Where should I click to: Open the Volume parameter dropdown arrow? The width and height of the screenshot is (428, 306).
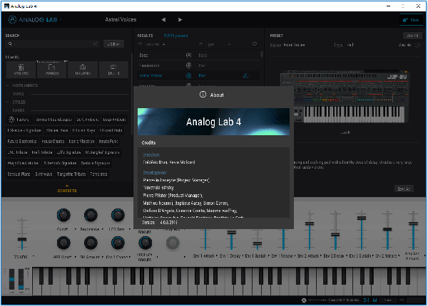[34, 256]
